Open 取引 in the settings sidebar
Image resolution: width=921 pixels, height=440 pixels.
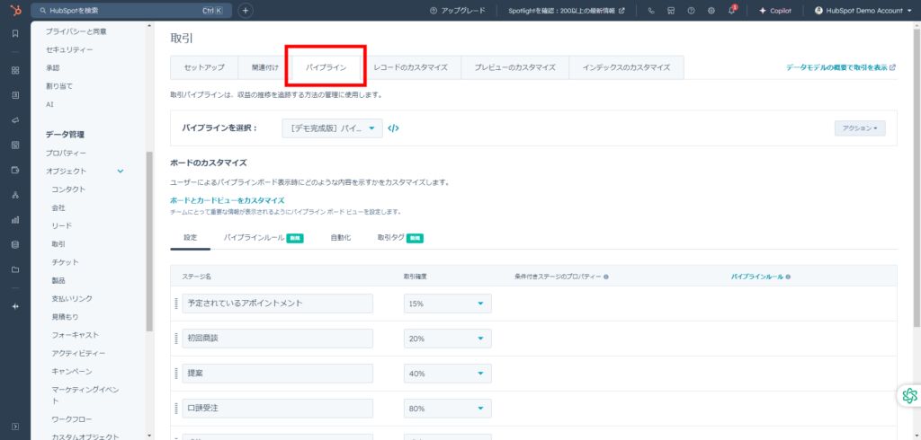pyautogui.click(x=58, y=244)
